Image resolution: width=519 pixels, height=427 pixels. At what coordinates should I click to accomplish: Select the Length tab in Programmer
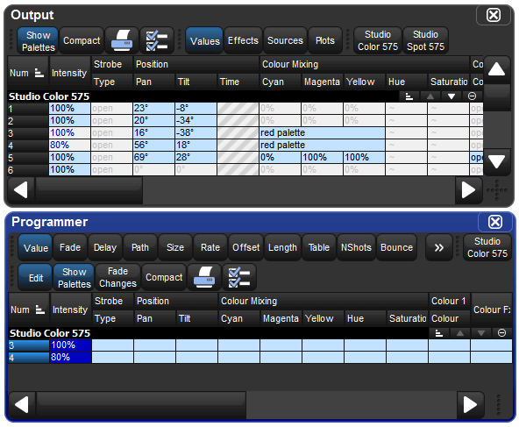tap(282, 247)
